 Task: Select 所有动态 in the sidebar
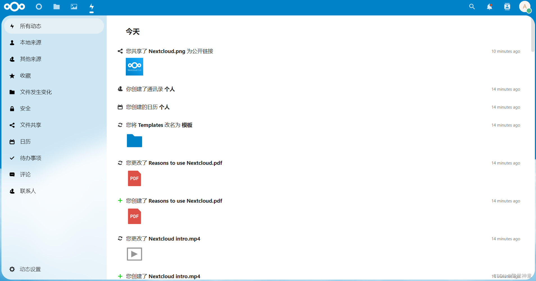coord(54,26)
